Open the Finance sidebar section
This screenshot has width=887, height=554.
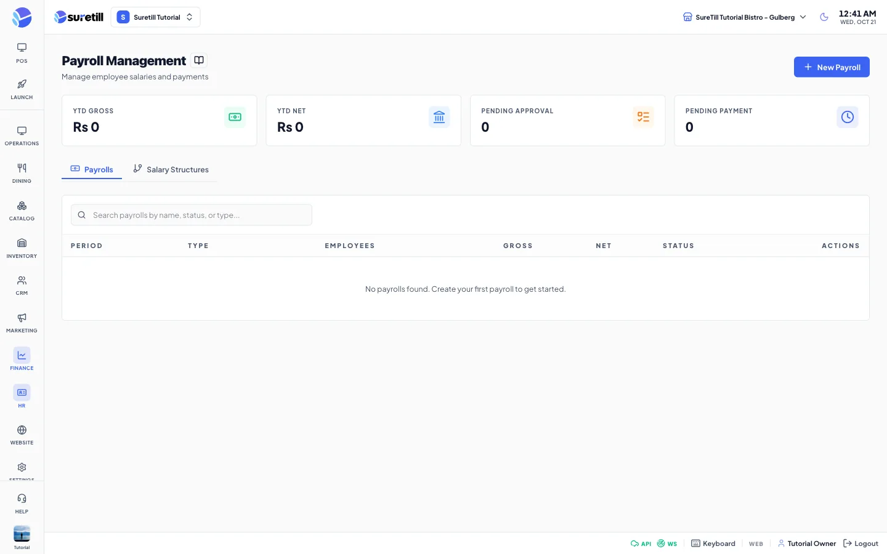(x=22, y=360)
